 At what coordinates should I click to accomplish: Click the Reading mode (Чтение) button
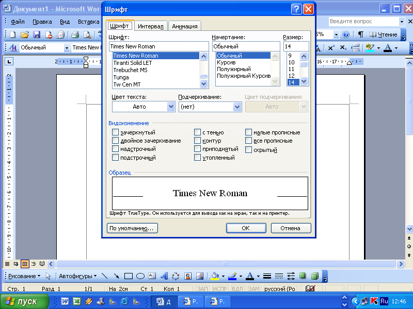point(383,35)
